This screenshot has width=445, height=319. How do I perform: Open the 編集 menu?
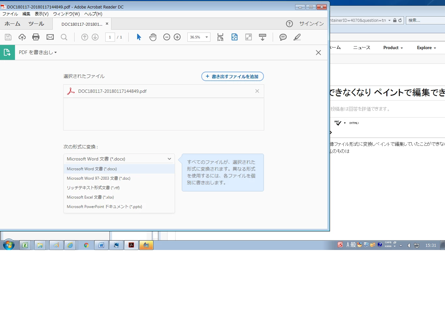(x=26, y=14)
